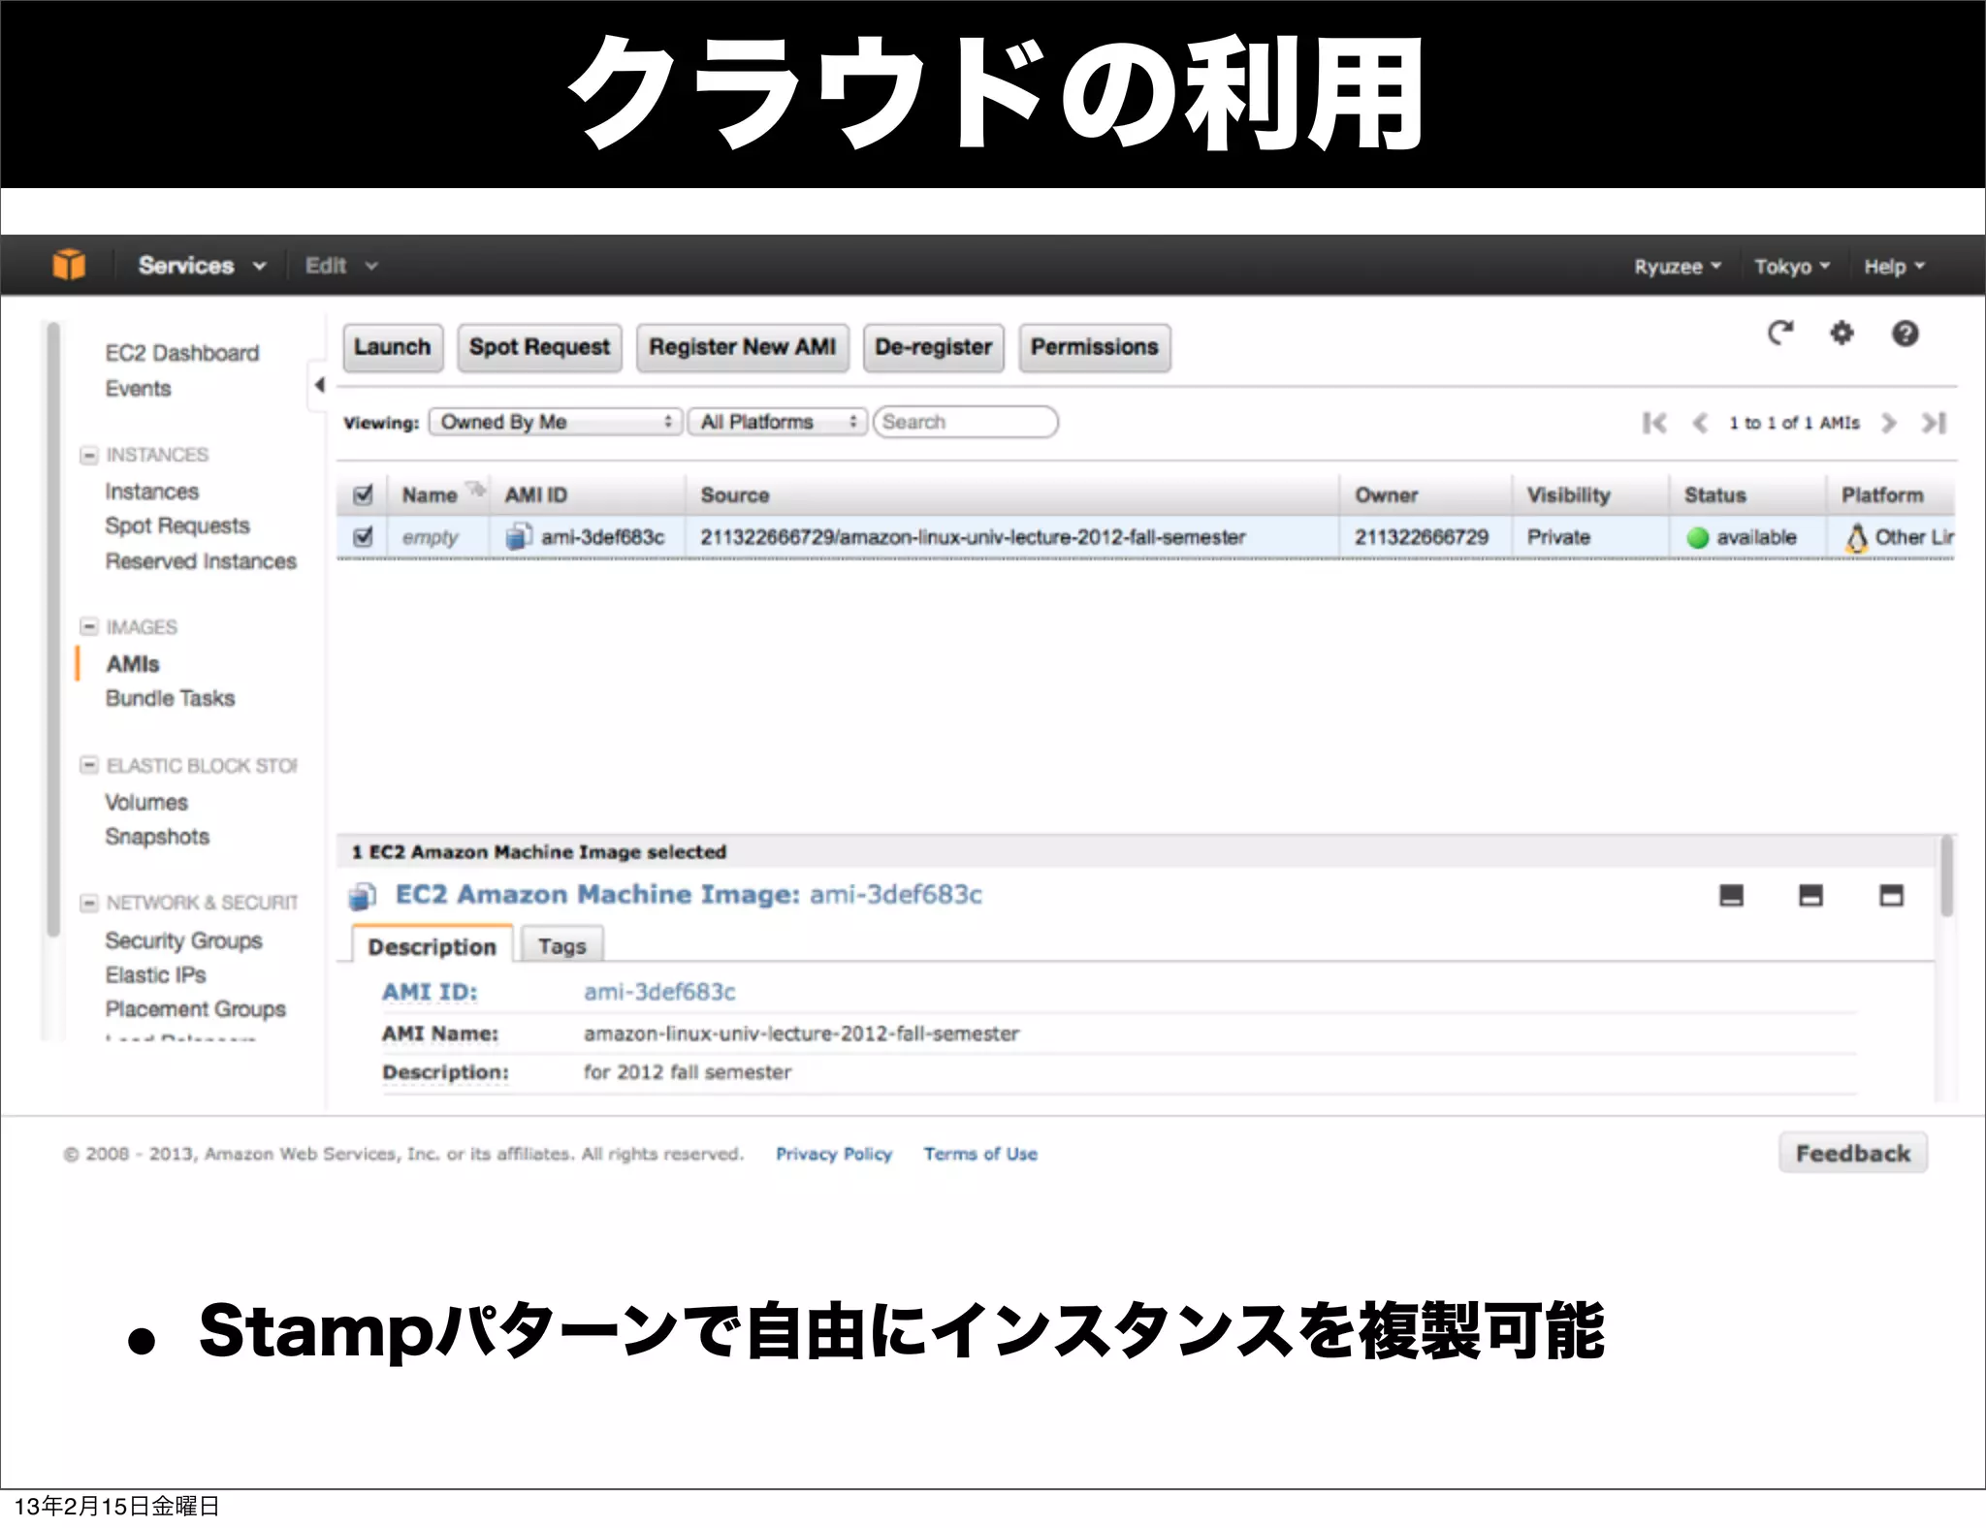
Task: Open Elastic IPs in sidebar
Action: tap(155, 975)
